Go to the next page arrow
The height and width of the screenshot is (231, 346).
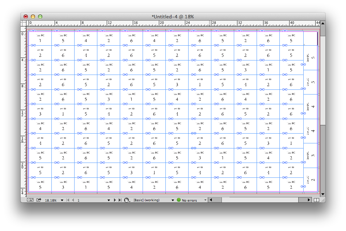(115, 200)
